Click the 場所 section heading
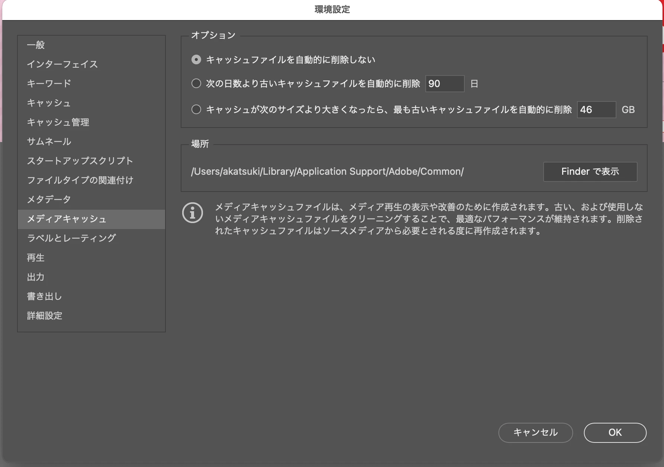664x467 pixels. point(200,144)
